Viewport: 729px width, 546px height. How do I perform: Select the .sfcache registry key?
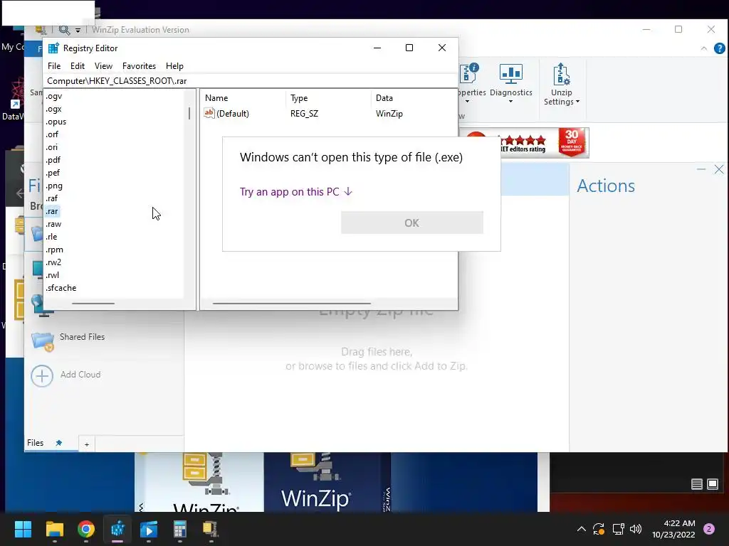tap(61, 288)
